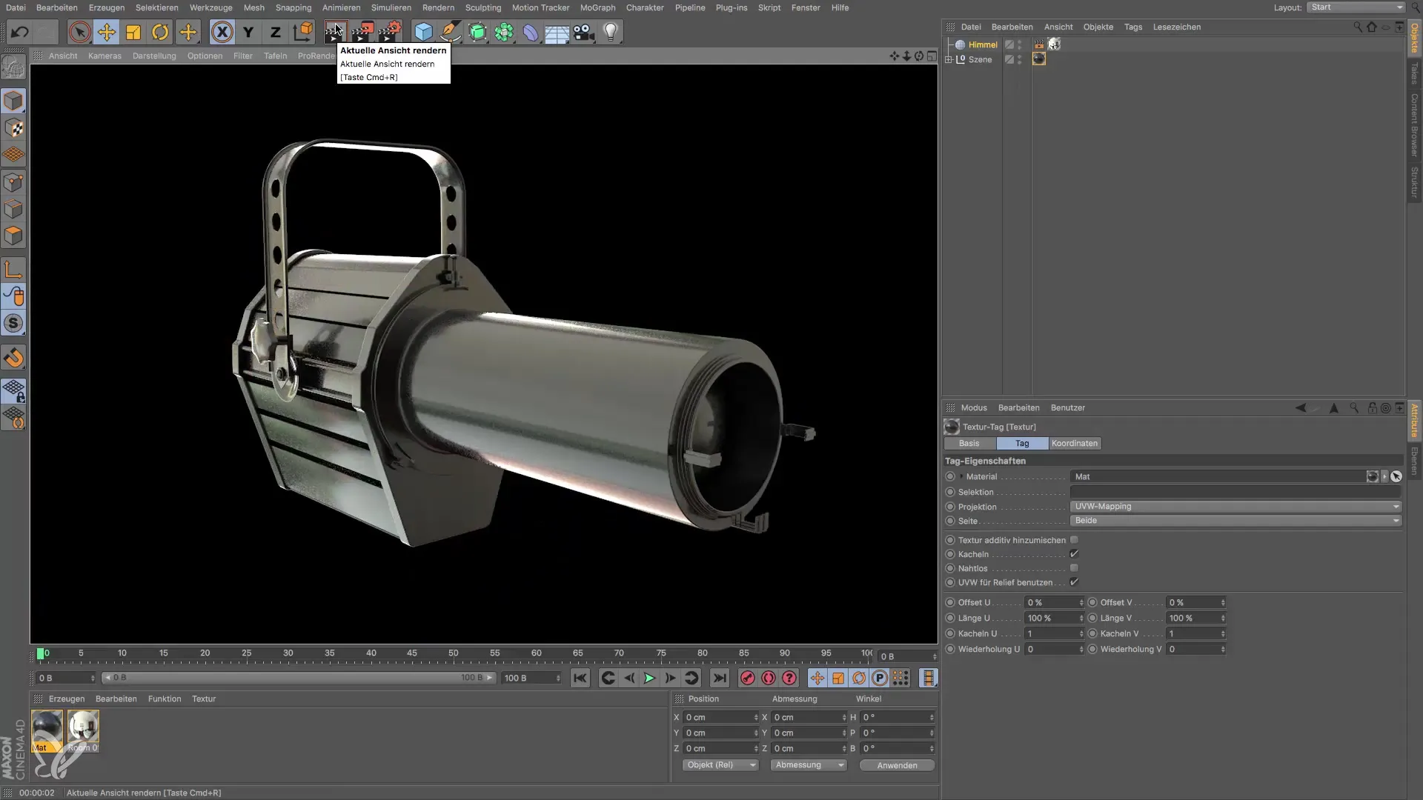
Task: Record active objects keyframe
Action: click(748, 678)
